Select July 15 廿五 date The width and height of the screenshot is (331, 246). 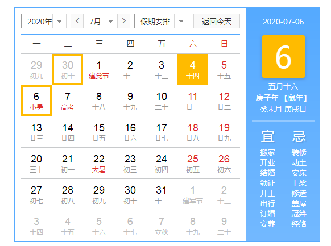point(99,132)
